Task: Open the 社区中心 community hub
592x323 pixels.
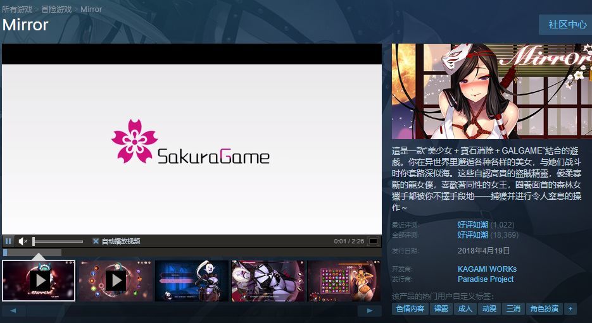Action: point(567,25)
